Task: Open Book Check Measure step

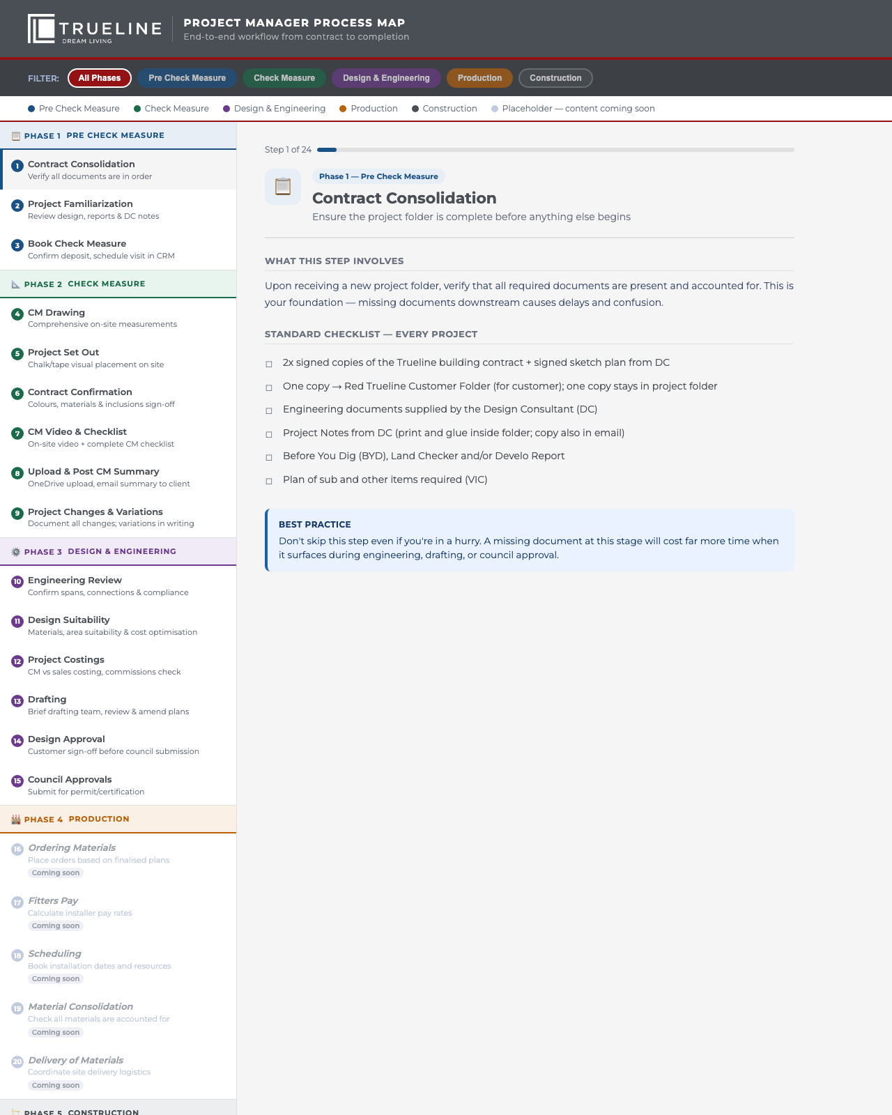Action: 118,249
